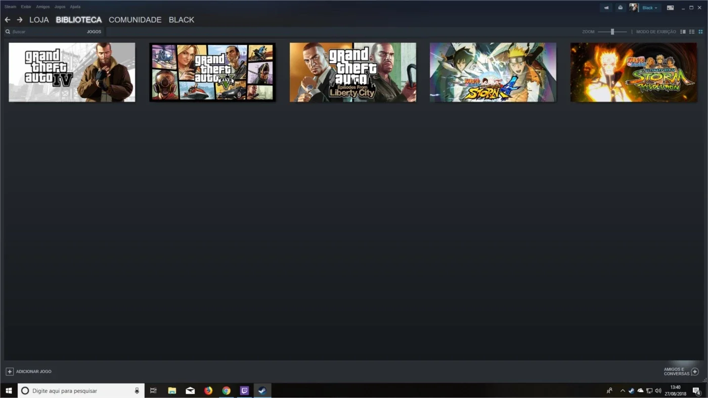Click the ADICIONAR JOGO button

29,371
